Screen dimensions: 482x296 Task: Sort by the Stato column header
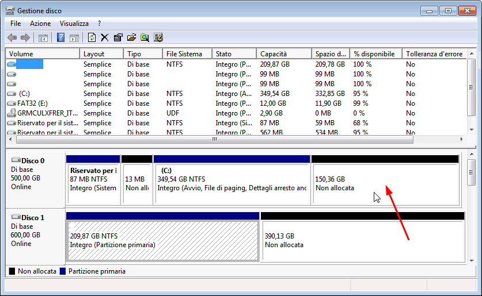point(234,54)
